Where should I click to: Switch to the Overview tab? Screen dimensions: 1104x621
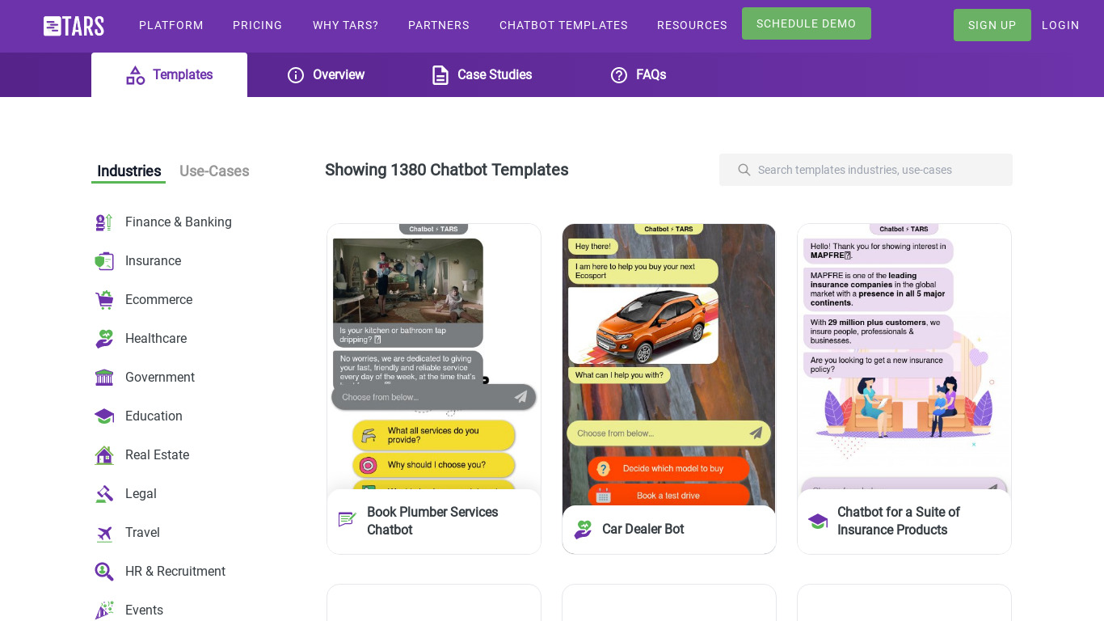point(327,75)
